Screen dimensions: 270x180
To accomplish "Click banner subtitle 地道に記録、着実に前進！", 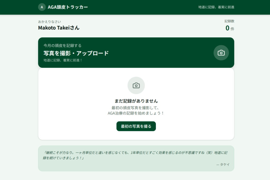I will click(x=63, y=60).
